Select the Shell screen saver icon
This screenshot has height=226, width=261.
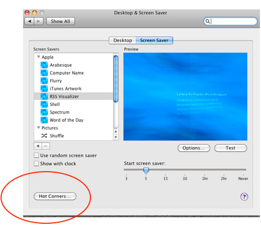pyautogui.click(x=44, y=104)
